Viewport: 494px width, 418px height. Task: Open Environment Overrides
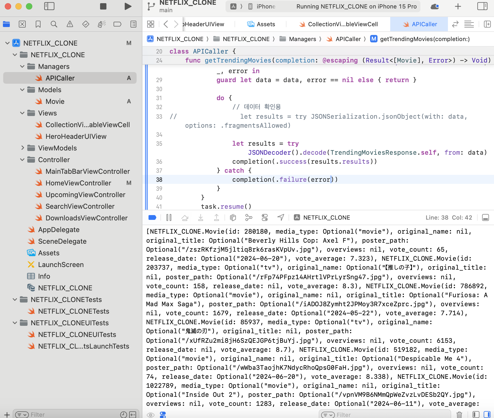(265, 217)
